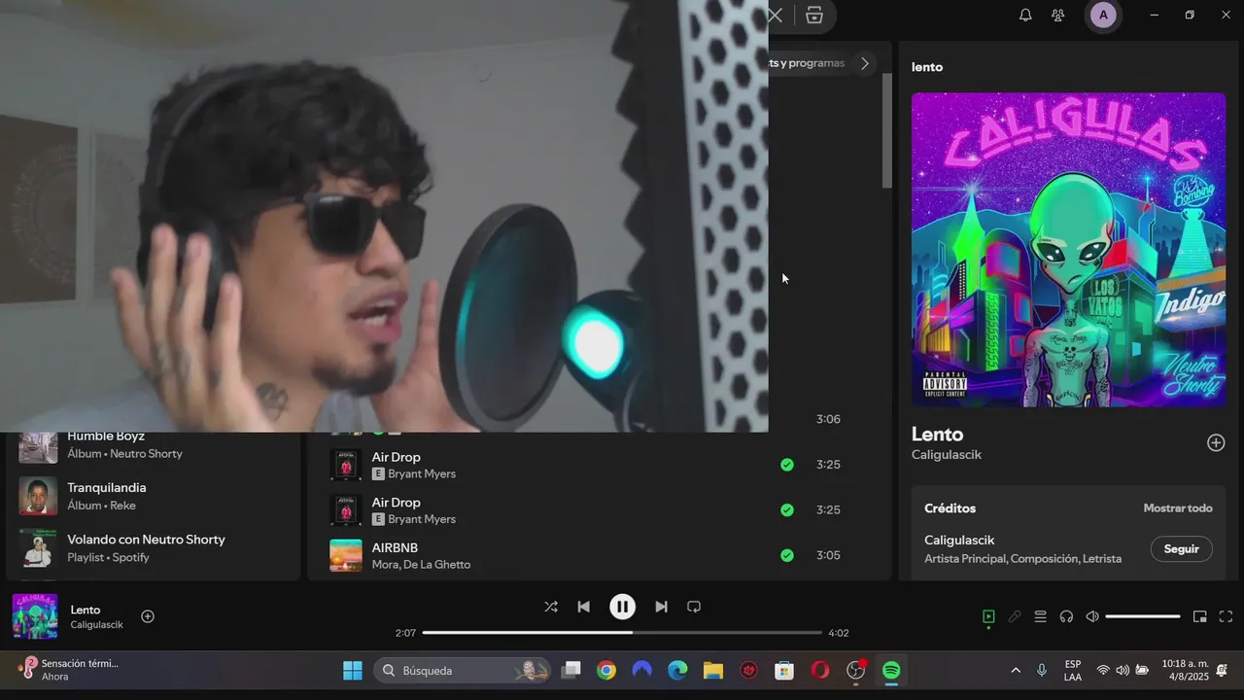Click the player bar Lento cover thumbnail
This screenshot has width=1244, height=700.
click(35, 616)
